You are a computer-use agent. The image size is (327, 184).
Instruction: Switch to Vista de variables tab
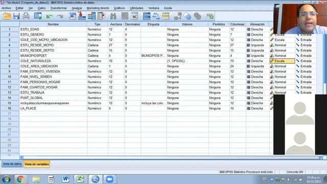click(x=36, y=164)
